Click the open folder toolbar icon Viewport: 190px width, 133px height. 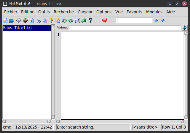click(12, 20)
